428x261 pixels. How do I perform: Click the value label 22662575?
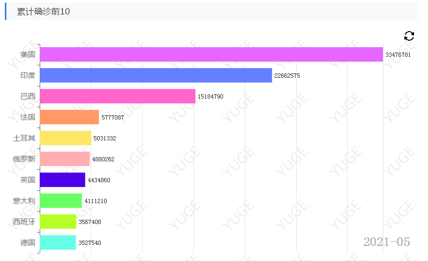click(x=287, y=76)
